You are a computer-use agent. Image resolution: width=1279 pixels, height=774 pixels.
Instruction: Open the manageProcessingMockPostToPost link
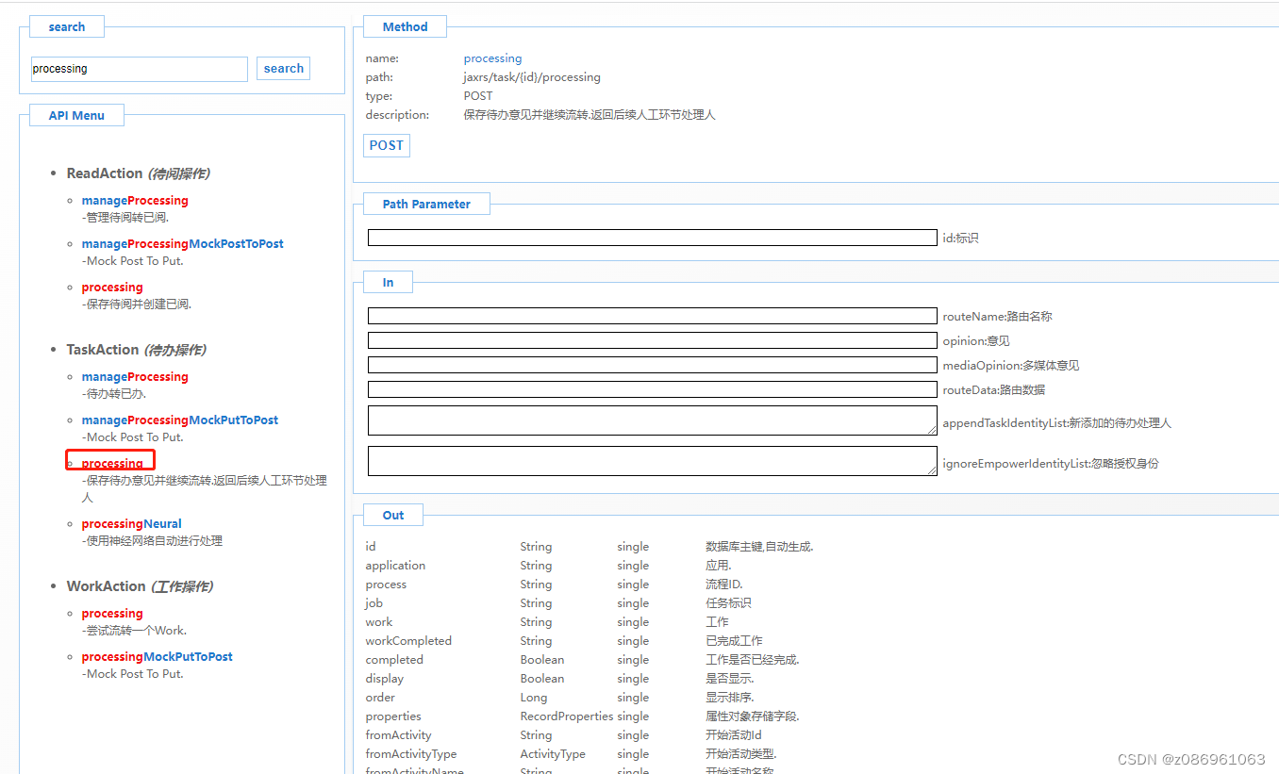182,243
